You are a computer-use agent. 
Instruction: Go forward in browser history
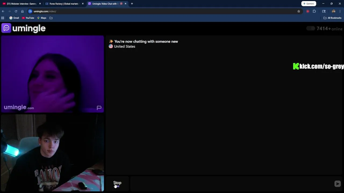coord(9,11)
